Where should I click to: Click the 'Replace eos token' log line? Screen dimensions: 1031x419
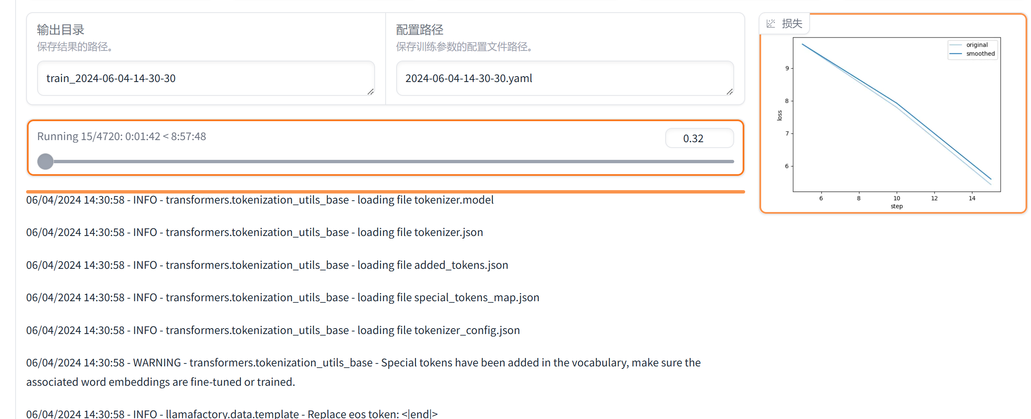pyautogui.click(x=232, y=414)
